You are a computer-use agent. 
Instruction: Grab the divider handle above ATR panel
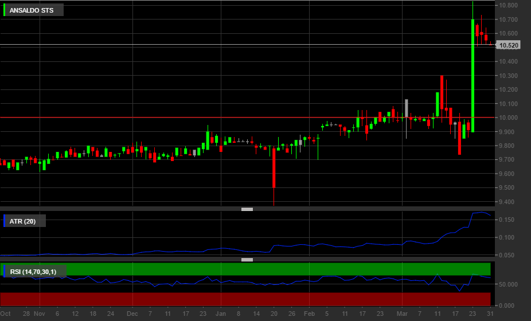tap(247, 209)
